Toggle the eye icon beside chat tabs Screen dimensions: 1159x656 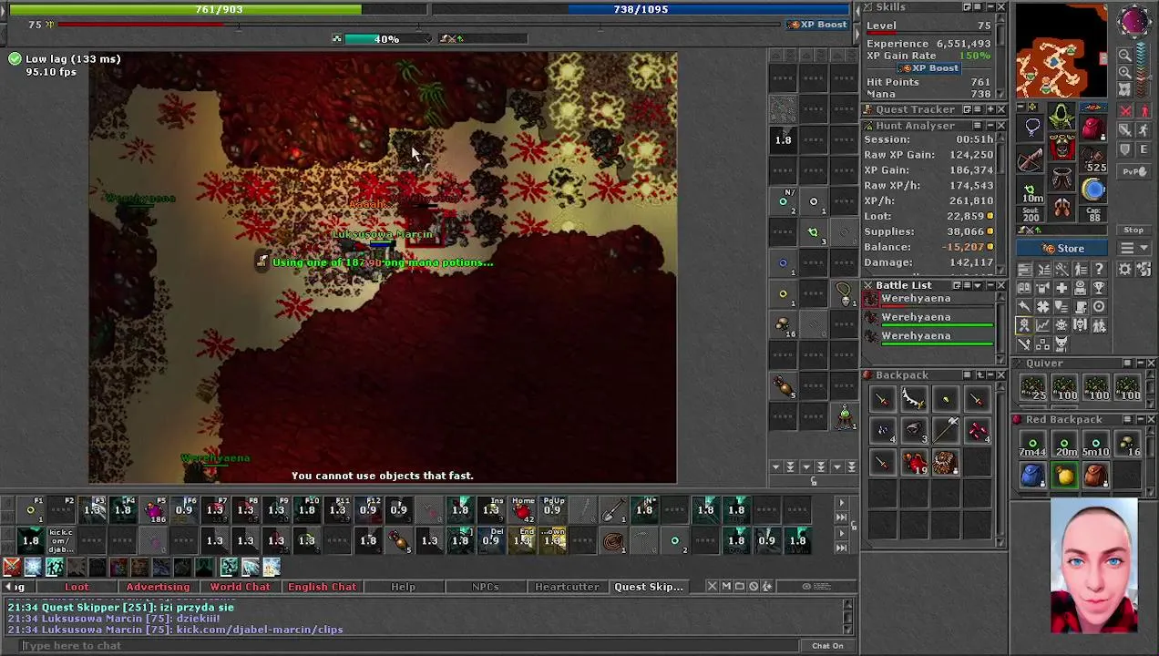tap(806, 586)
